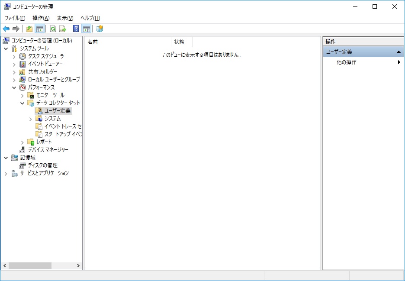
Task: Open the 操作(A) menu
Action: [41, 18]
